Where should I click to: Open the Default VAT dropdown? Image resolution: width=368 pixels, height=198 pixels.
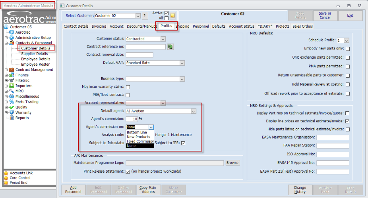pos(182,63)
